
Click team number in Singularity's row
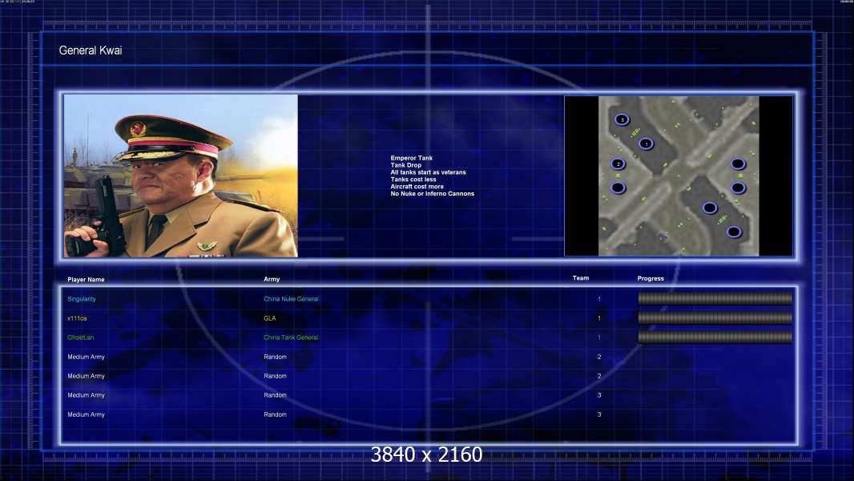tap(599, 299)
